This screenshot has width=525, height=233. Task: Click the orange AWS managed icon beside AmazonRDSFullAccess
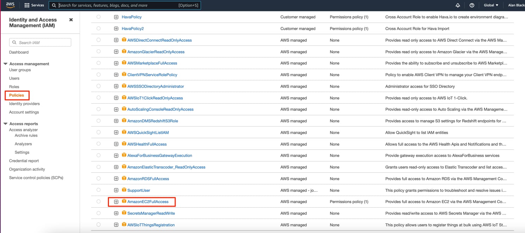pyautogui.click(x=124, y=179)
